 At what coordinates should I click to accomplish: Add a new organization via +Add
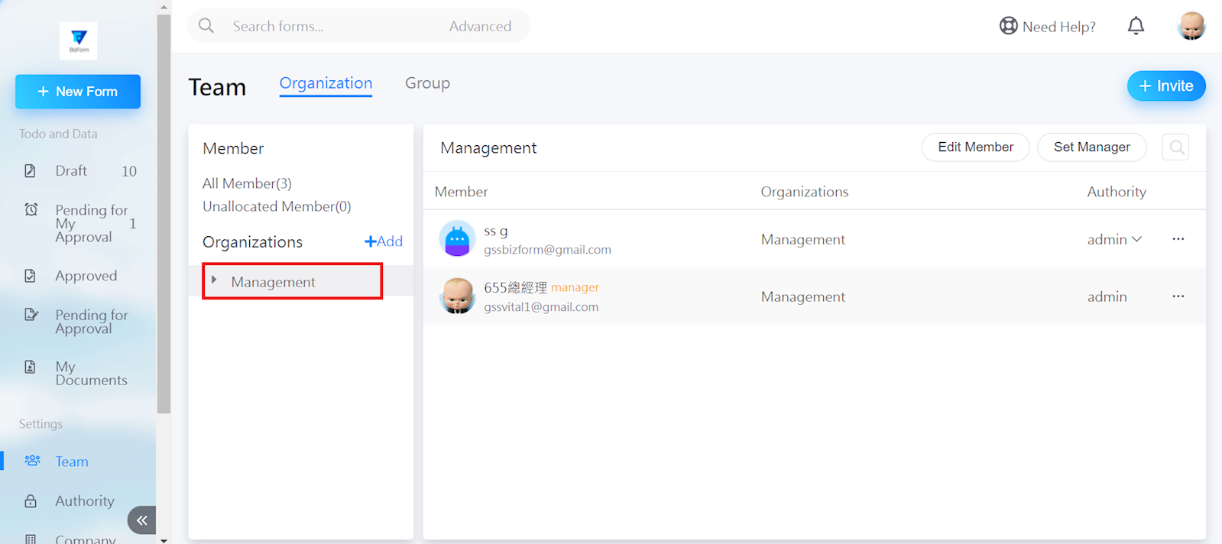384,241
